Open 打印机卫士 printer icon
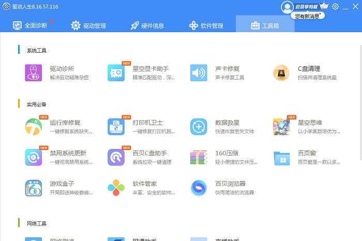This screenshot has height=241, width=362. tap(116, 127)
